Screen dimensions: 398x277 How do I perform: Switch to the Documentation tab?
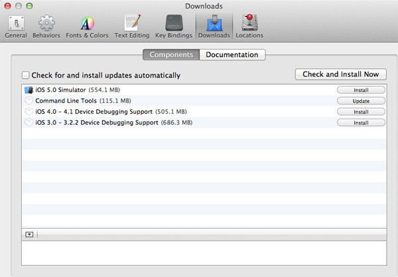[x=232, y=54]
